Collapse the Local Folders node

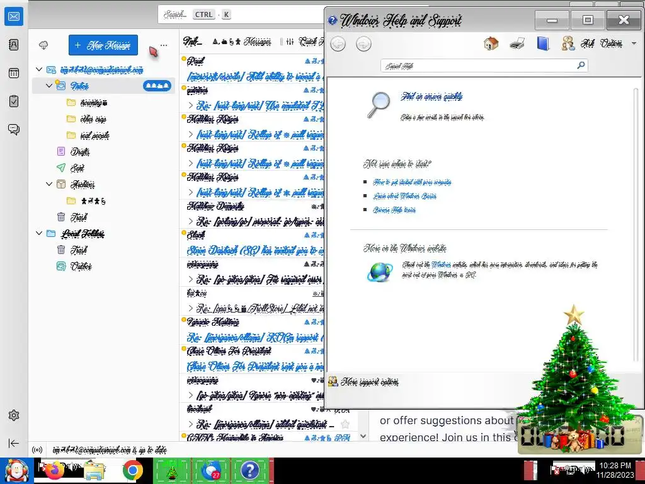39,233
